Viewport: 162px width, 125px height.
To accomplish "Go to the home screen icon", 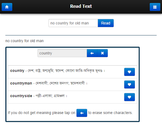I will click(7, 7).
